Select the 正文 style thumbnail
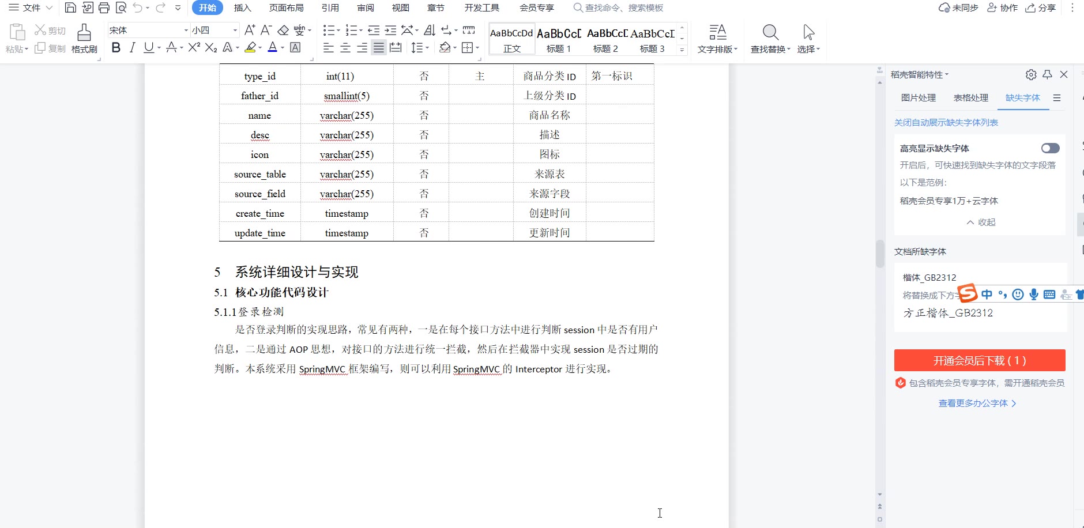The height and width of the screenshot is (528, 1084). tap(512, 39)
